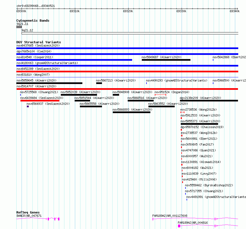Click the nsv5865558 (Almarri2020) label

pos(100,104)
